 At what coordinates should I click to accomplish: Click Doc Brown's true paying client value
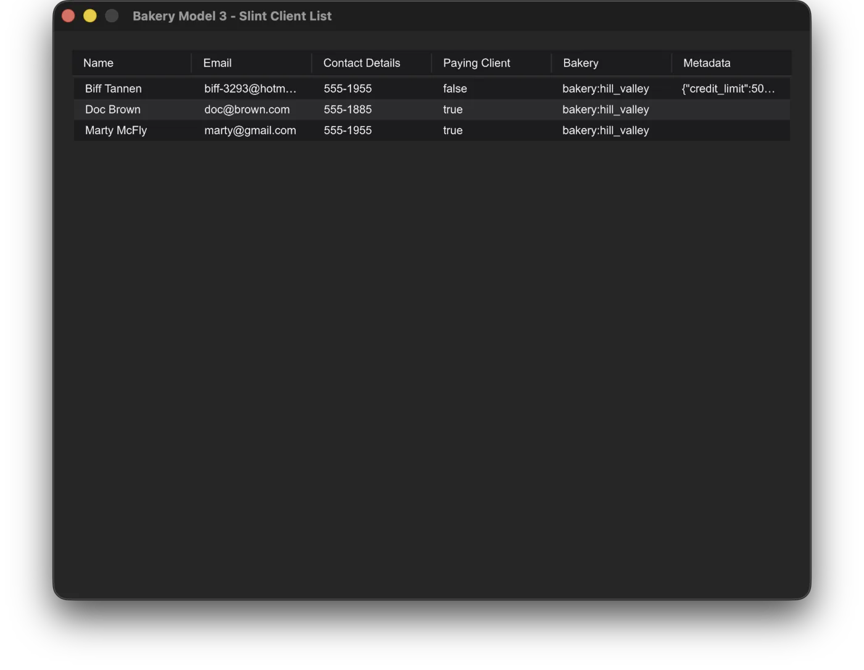pyautogui.click(x=453, y=109)
